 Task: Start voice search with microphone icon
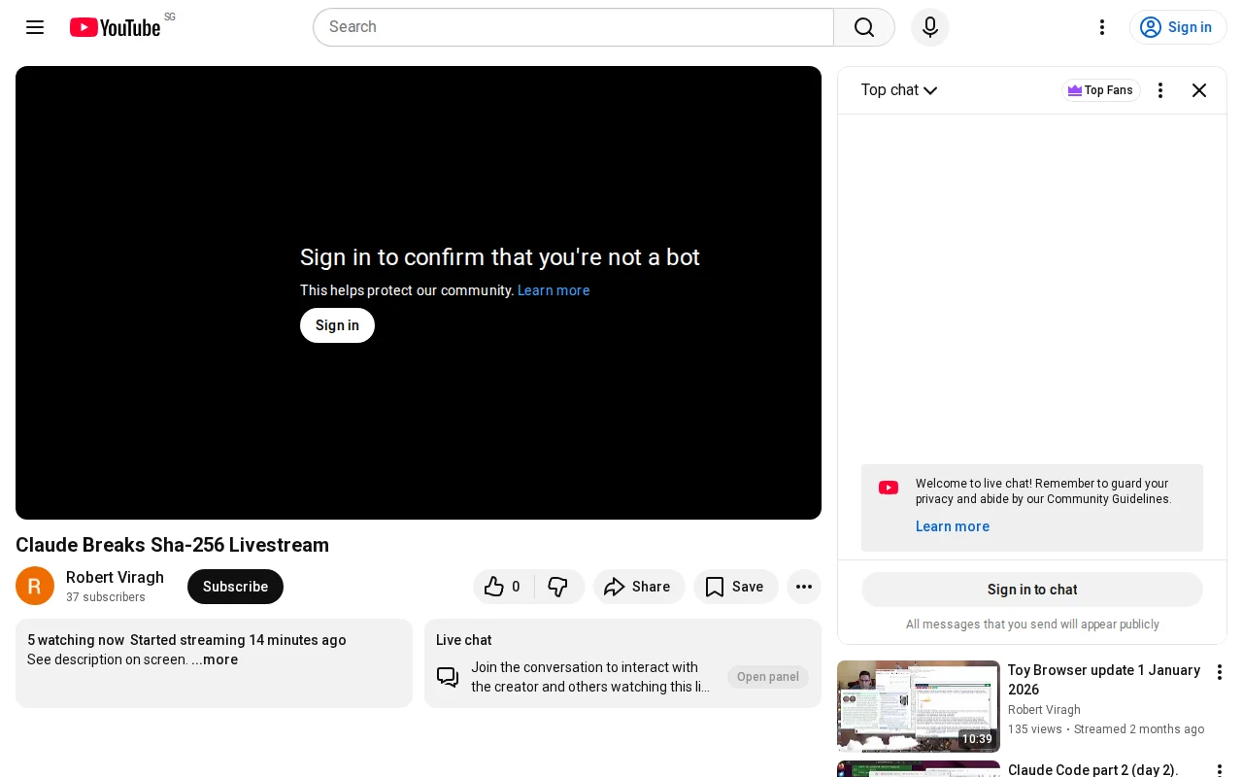930,27
